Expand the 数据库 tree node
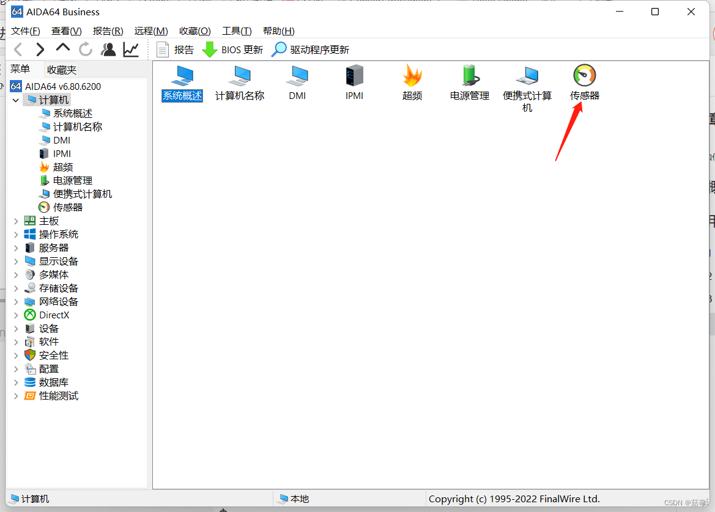Viewport: 715px width, 512px height. (16, 382)
